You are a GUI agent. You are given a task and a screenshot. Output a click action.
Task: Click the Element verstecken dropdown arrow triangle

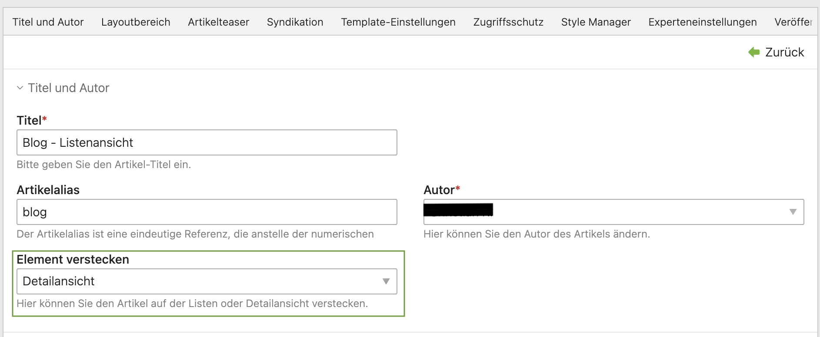[x=386, y=281]
